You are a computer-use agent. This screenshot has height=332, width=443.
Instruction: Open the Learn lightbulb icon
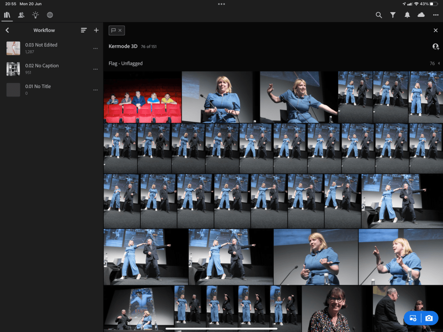pos(35,15)
